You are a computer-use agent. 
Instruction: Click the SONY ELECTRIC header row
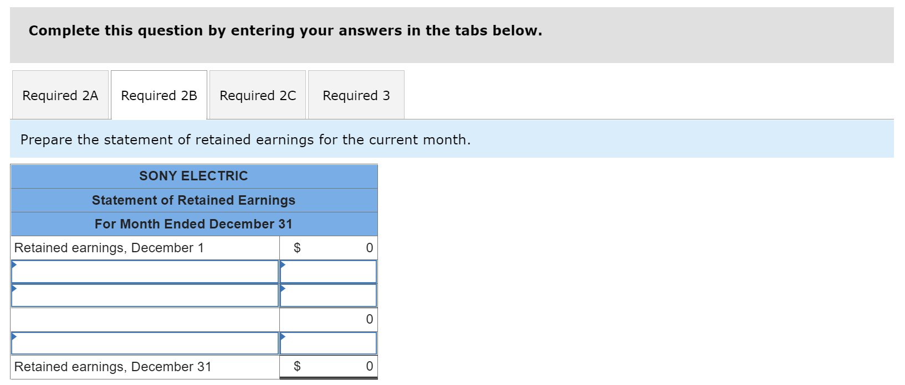click(x=193, y=175)
